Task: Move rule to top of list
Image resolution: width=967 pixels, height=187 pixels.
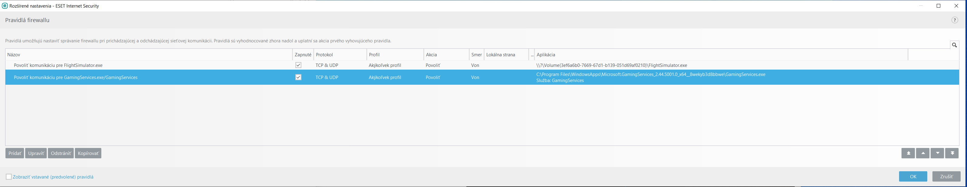Action: pos(908,153)
